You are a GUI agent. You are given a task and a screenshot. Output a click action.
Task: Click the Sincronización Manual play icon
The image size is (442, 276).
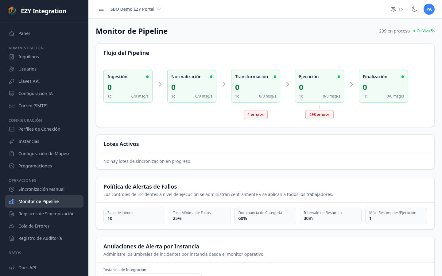pyautogui.click(x=12, y=189)
